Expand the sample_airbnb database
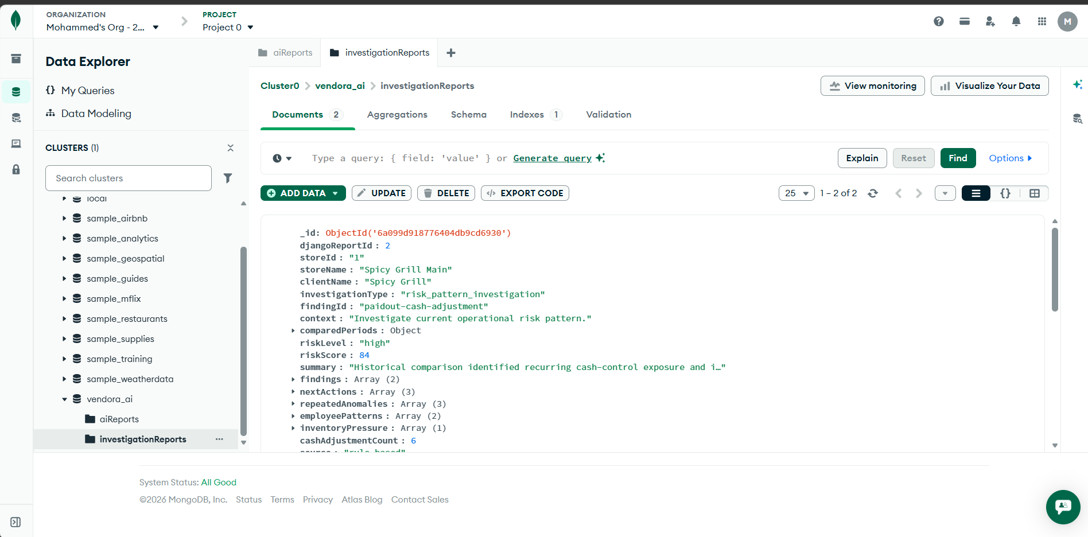Image resolution: width=1088 pixels, height=537 pixels. click(64, 219)
